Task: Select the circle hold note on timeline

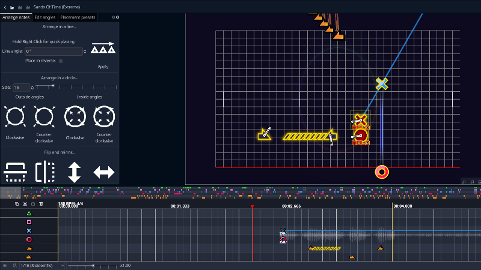Action: [283, 240]
